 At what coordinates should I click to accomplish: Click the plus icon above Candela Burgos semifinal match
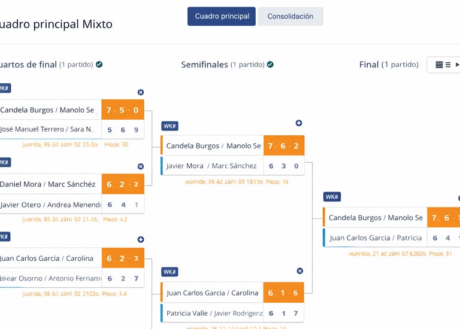click(x=299, y=123)
